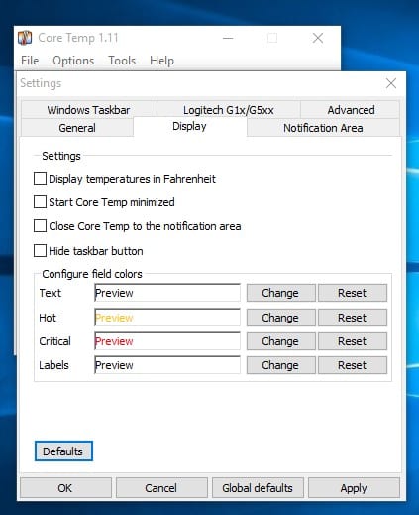
Task: Click the Core Temp 1.11 title text
Action: coord(78,38)
